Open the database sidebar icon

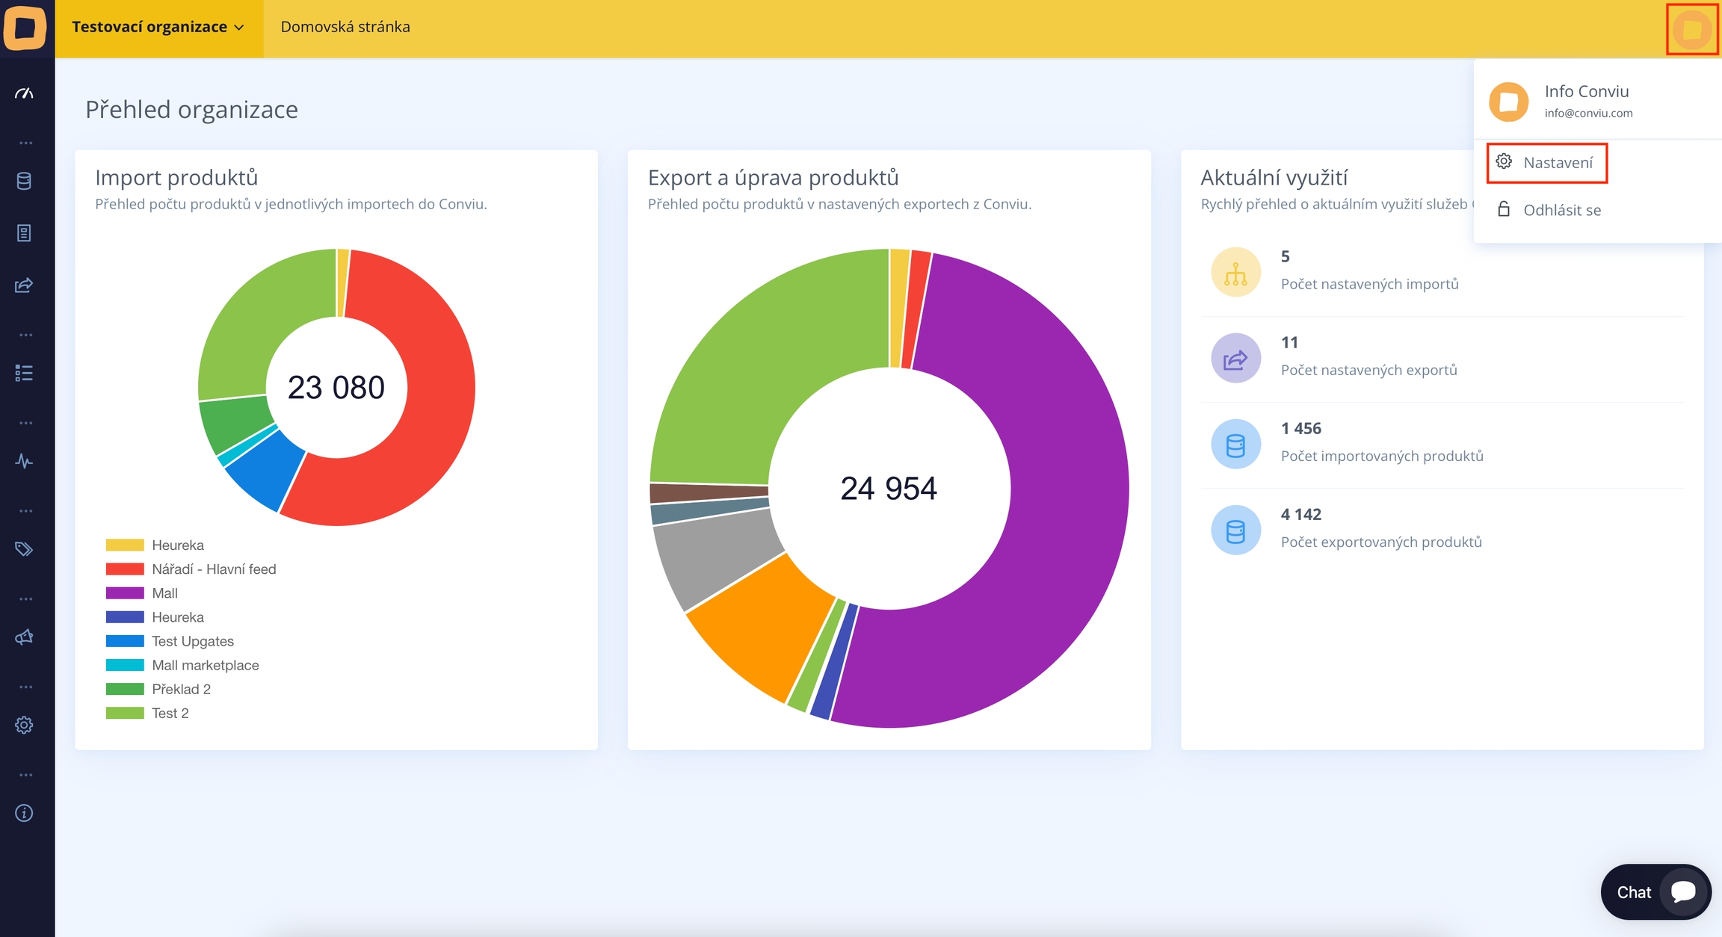pos(24,181)
